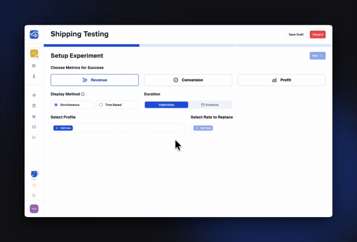This screenshot has height=242, width=357.
Task: Click the clipboard icon in sidebar
Action: coord(34,106)
